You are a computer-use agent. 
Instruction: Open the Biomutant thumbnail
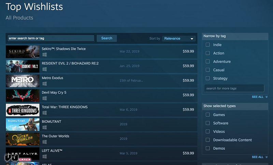pos(23,125)
